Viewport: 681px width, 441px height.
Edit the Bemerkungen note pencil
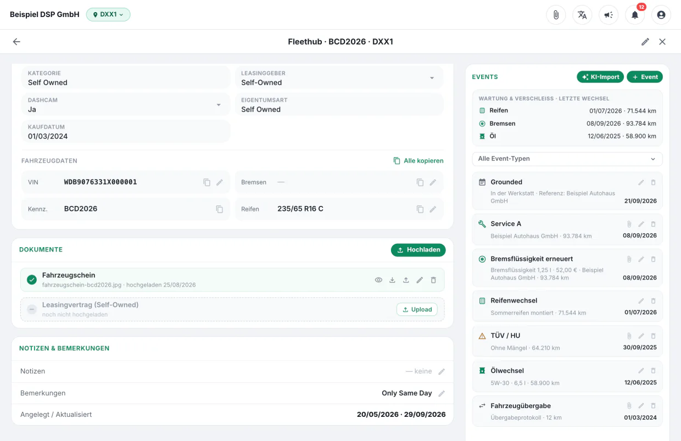[x=442, y=393]
